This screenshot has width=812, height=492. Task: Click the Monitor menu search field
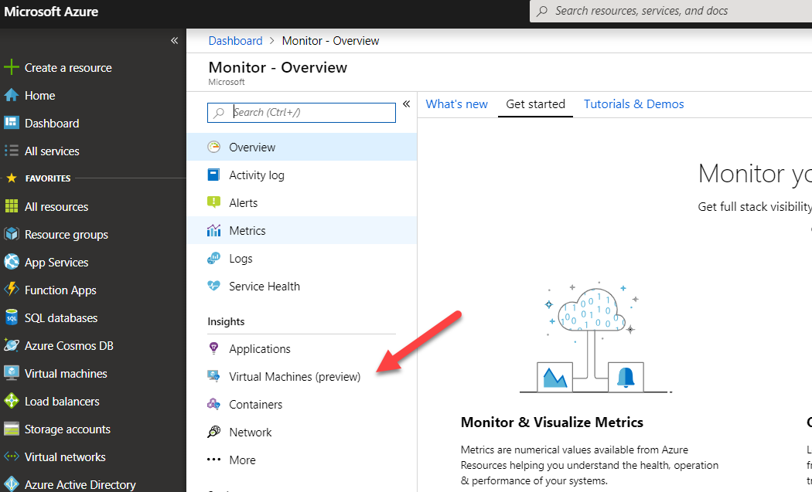[309, 113]
